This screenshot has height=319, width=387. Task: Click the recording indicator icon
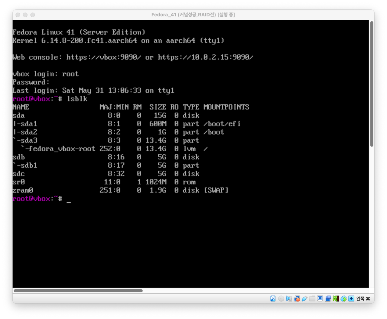328,299
